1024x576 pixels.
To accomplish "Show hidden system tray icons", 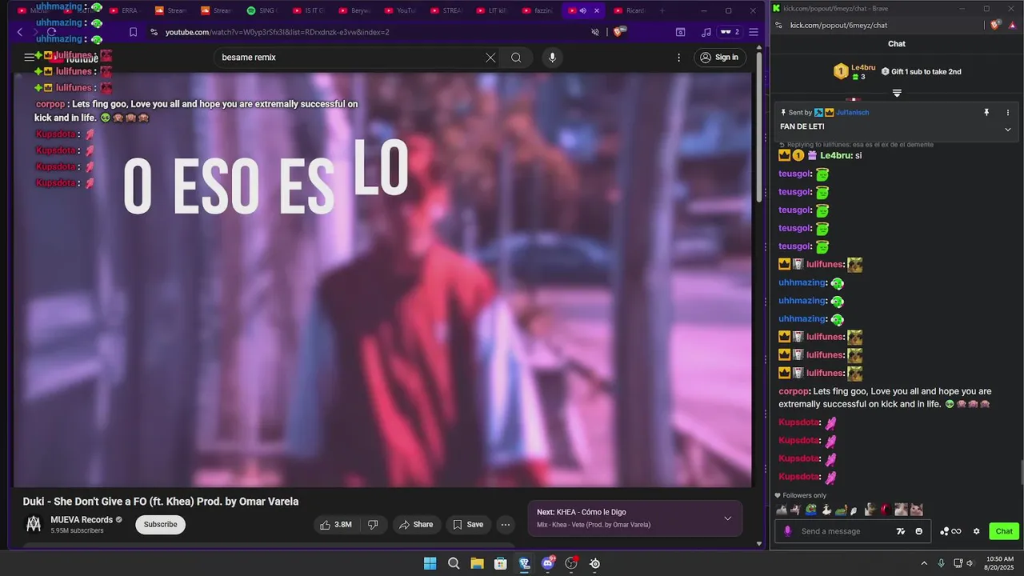I will (924, 563).
